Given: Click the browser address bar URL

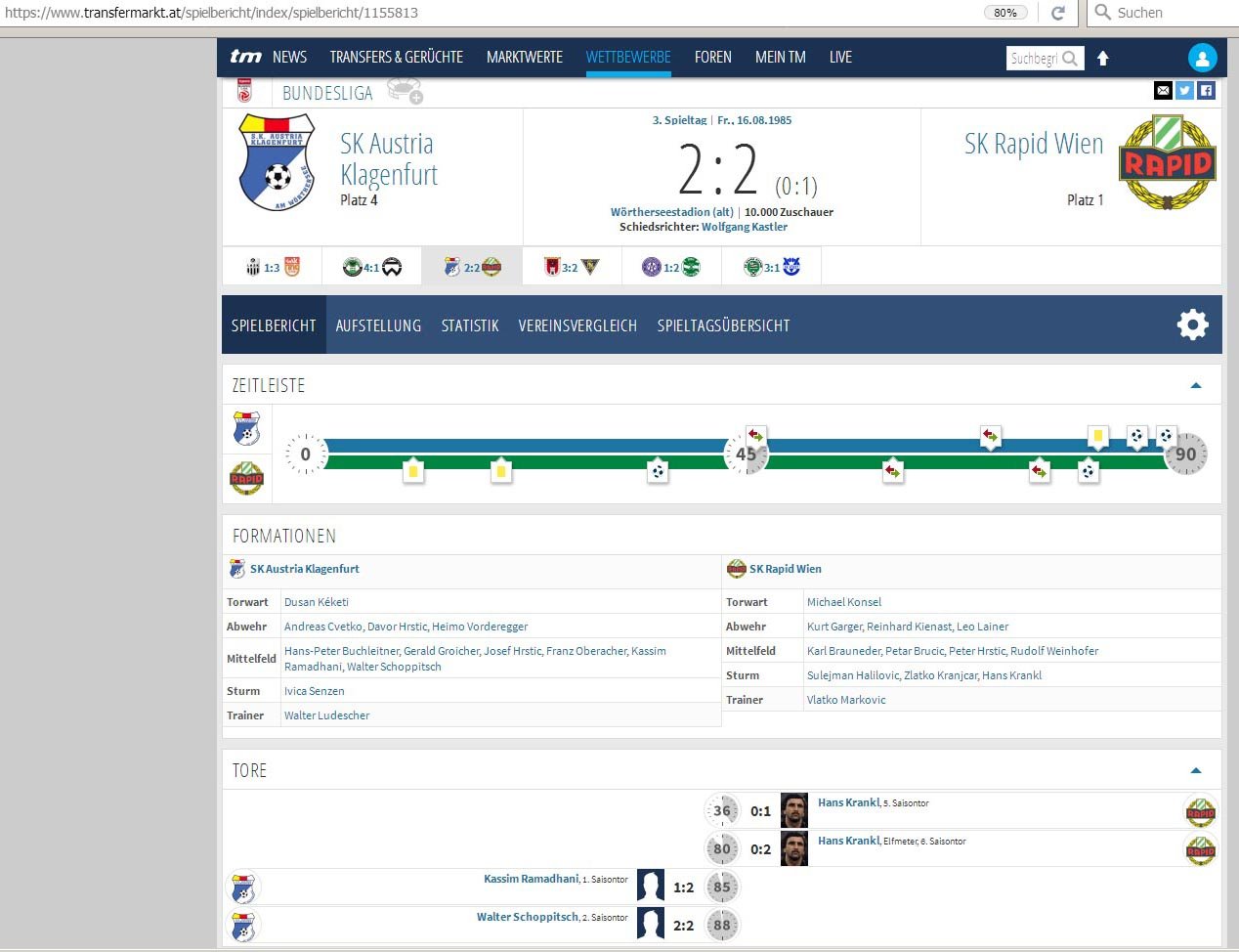Looking at the screenshot, I should click(212, 13).
